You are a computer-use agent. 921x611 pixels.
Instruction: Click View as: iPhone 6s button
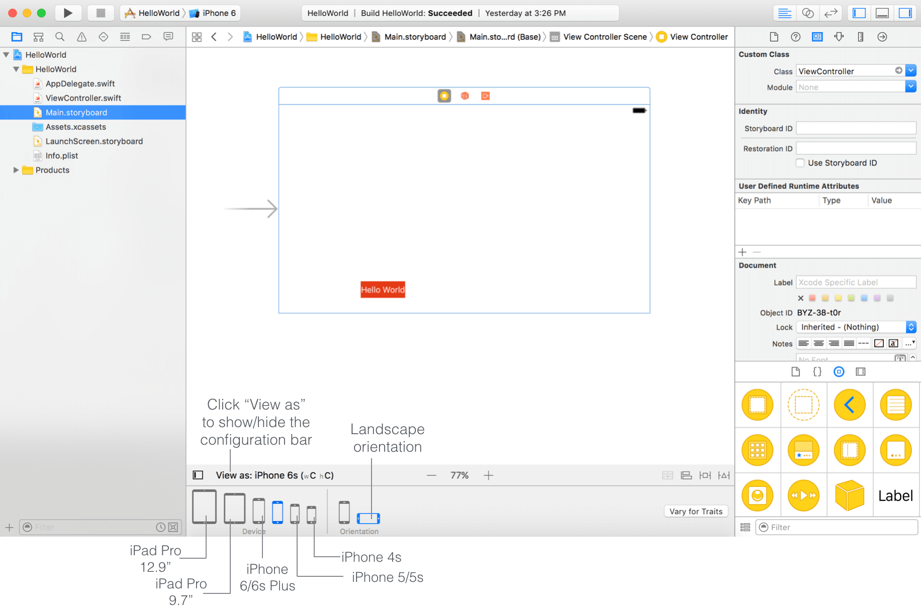tap(274, 475)
